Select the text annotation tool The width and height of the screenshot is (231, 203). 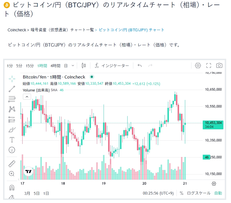[x=12, y=140]
